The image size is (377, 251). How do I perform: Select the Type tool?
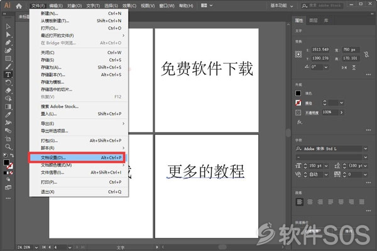[8, 74]
